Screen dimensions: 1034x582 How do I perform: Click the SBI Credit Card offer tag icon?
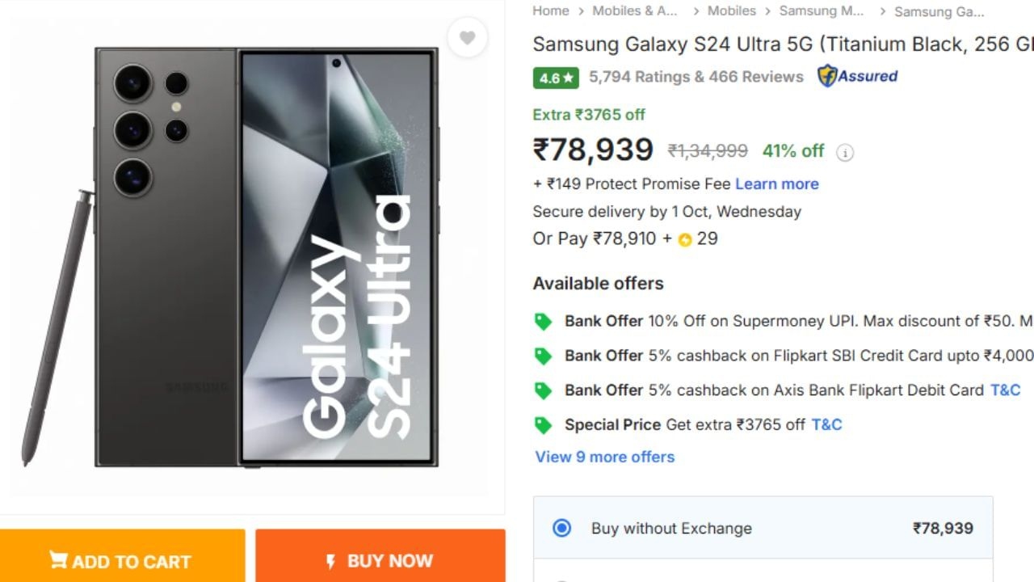(x=544, y=356)
